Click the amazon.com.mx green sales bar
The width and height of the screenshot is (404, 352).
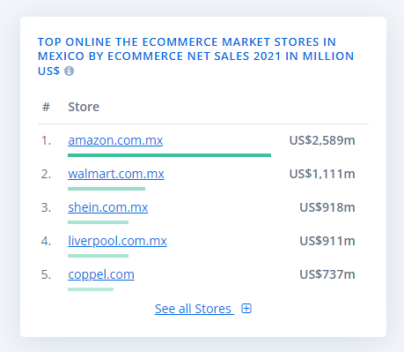pyautogui.click(x=169, y=155)
